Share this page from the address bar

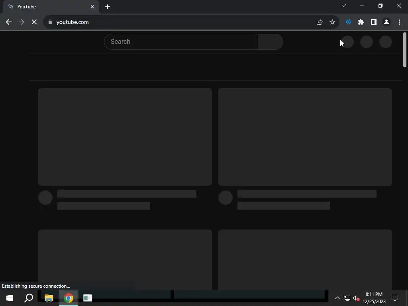click(x=320, y=22)
